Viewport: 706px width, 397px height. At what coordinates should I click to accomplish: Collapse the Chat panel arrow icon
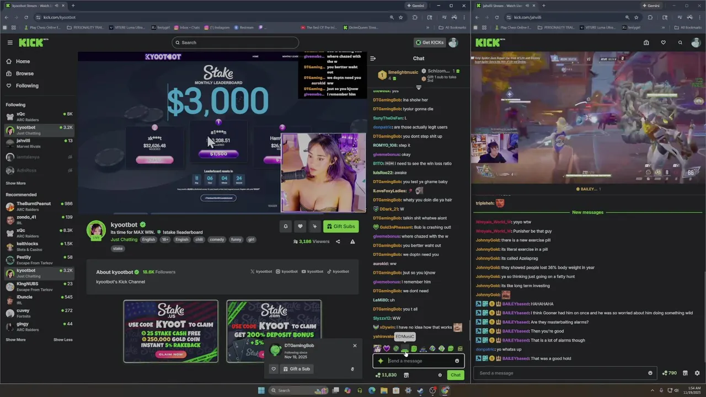(x=373, y=58)
